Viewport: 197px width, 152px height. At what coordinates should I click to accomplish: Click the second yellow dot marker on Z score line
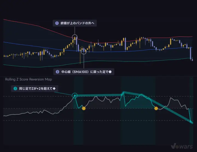click(156, 108)
